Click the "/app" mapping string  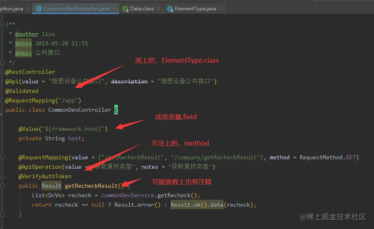pyautogui.click(x=68, y=100)
